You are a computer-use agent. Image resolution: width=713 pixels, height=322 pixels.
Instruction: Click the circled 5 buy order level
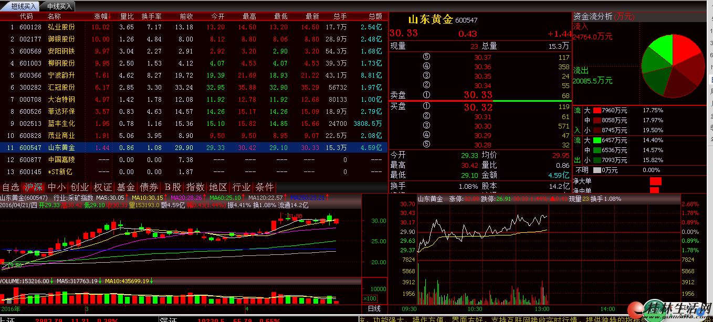point(426,145)
